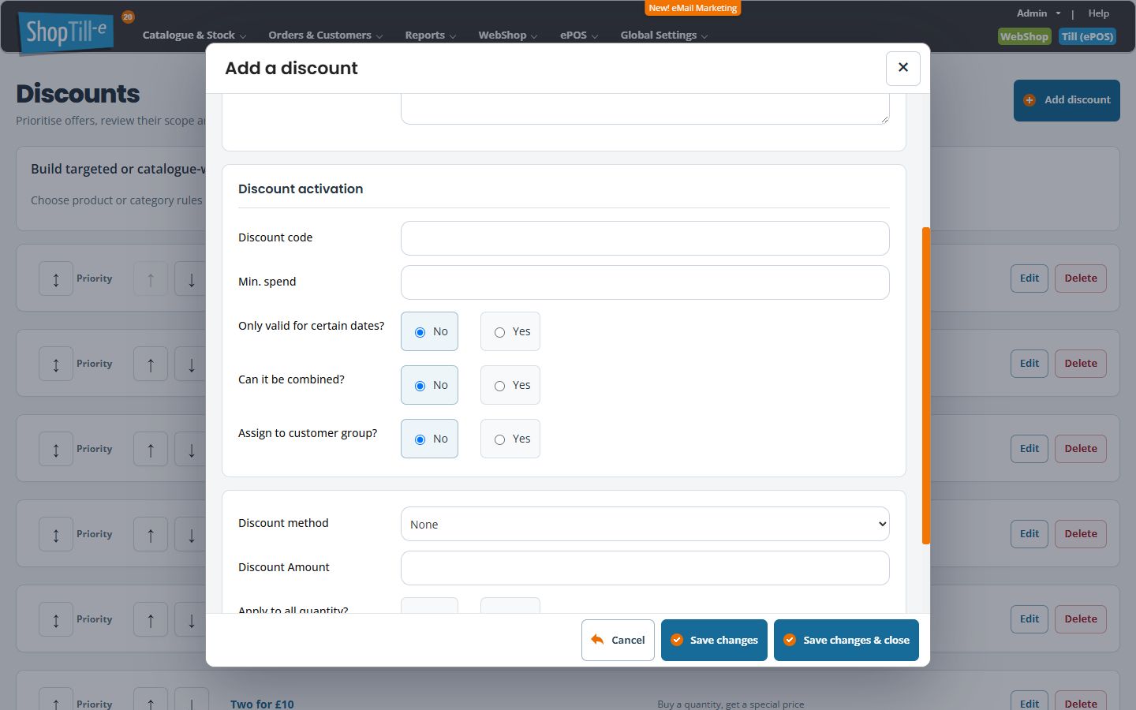
Task: Open the ePOS menu
Action: [578, 35]
